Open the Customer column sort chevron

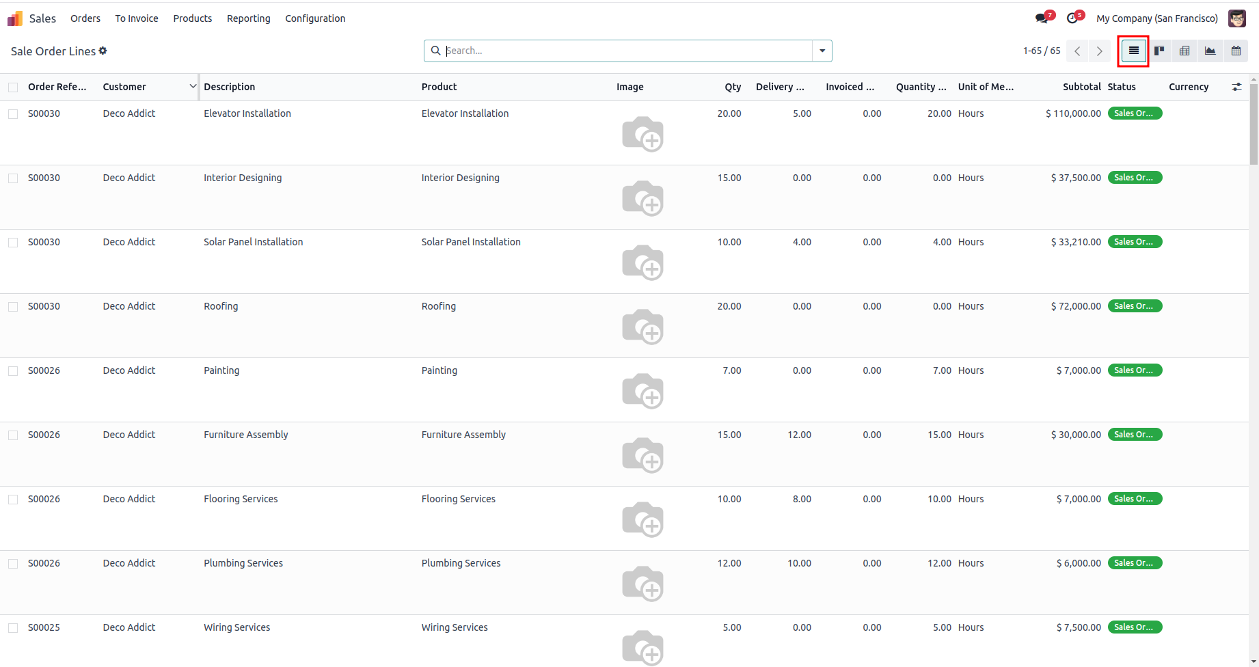pos(193,86)
